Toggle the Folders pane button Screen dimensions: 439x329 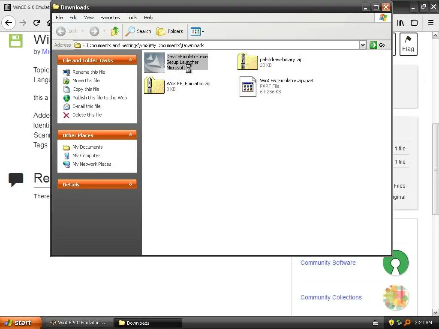click(x=170, y=31)
